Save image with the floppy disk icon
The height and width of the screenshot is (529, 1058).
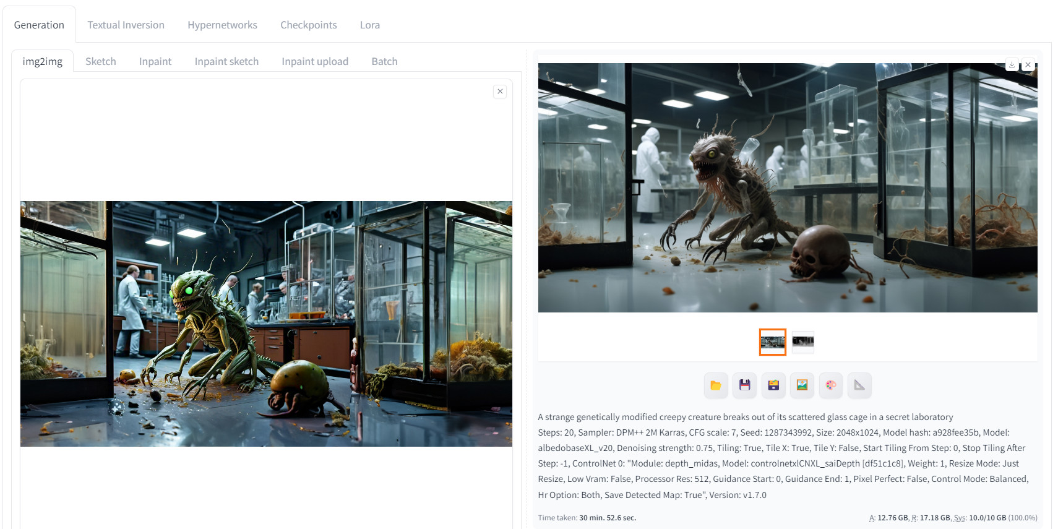click(745, 385)
